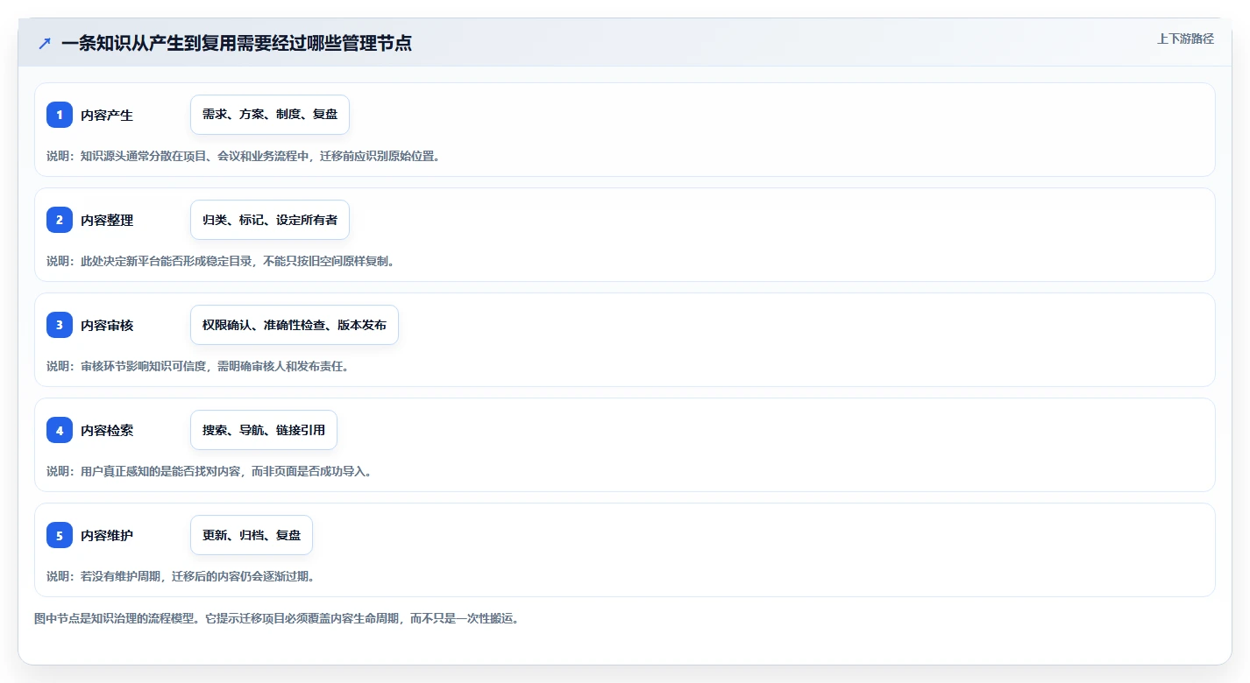This screenshot has width=1250, height=683.
Task: Select the 搜索、导航、链接引用 chip
Action: pyautogui.click(x=264, y=430)
